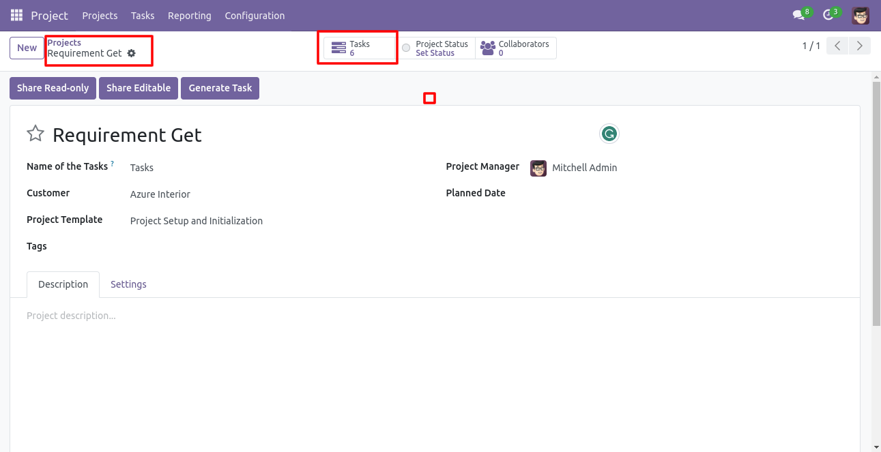This screenshot has height=452, width=881.
Task: Click the Name of the Tasks field value 'Tasks'
Action: tap(142, 168)
